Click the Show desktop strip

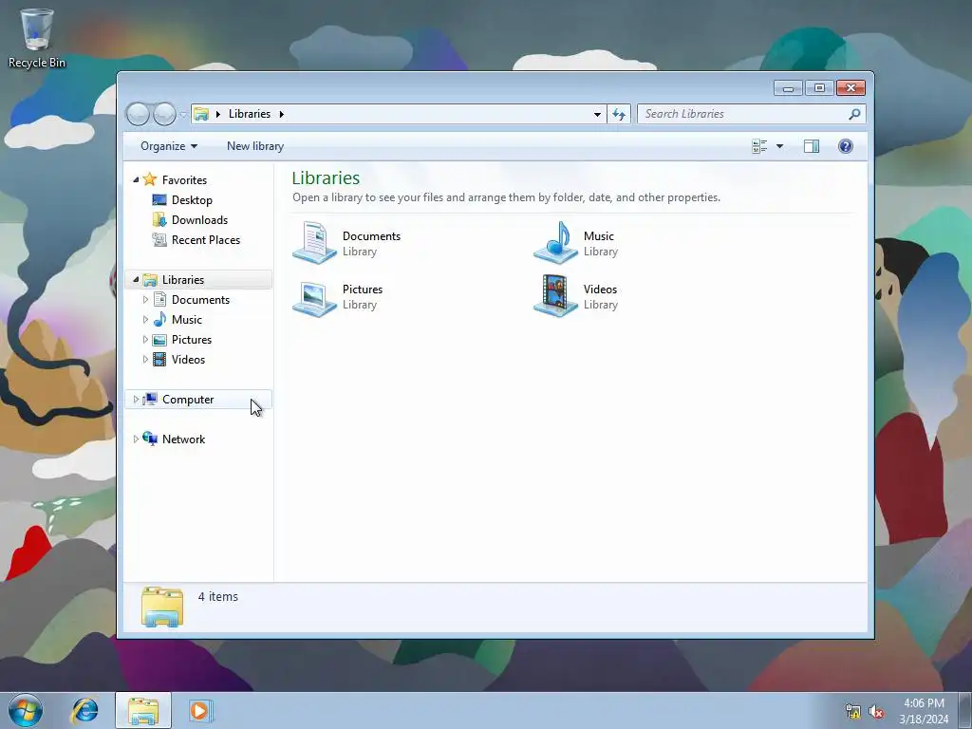[965, 710]
